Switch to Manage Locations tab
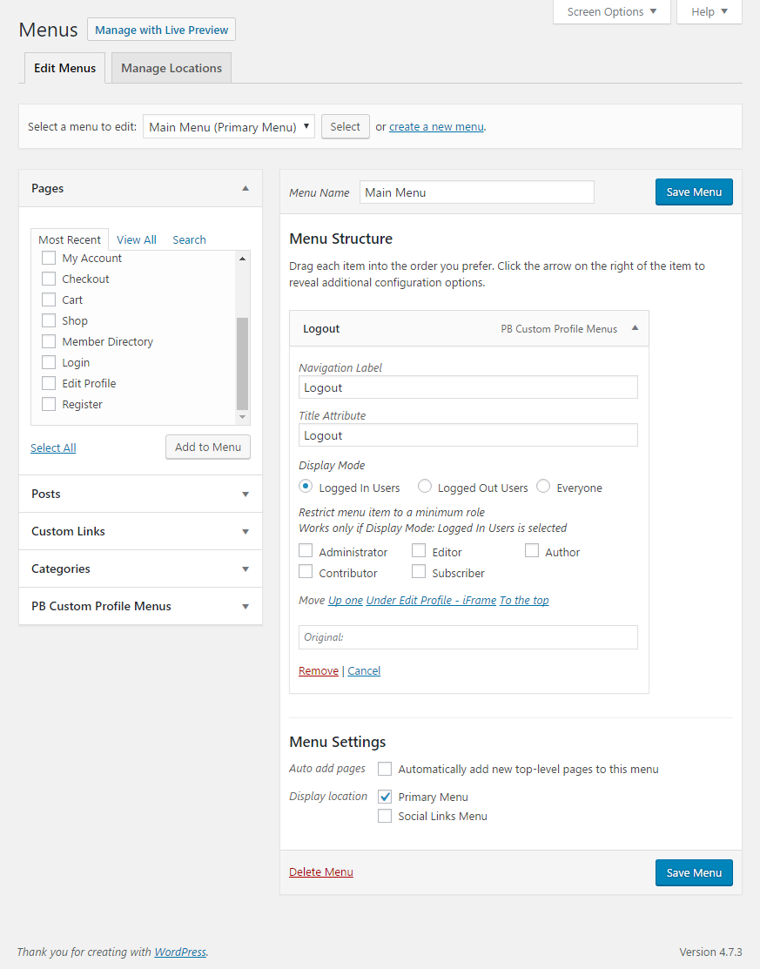Viewport: 760px width, 969px height. [172, 69]
